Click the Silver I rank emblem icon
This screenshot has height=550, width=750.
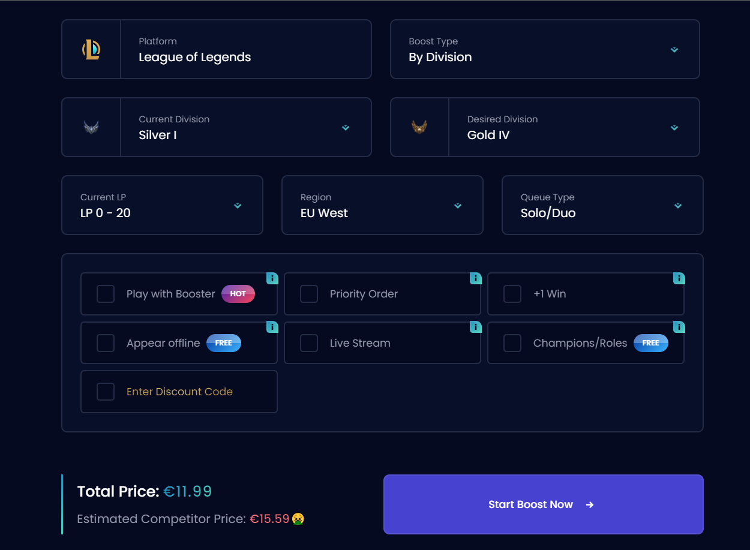(x=91, y=127)
